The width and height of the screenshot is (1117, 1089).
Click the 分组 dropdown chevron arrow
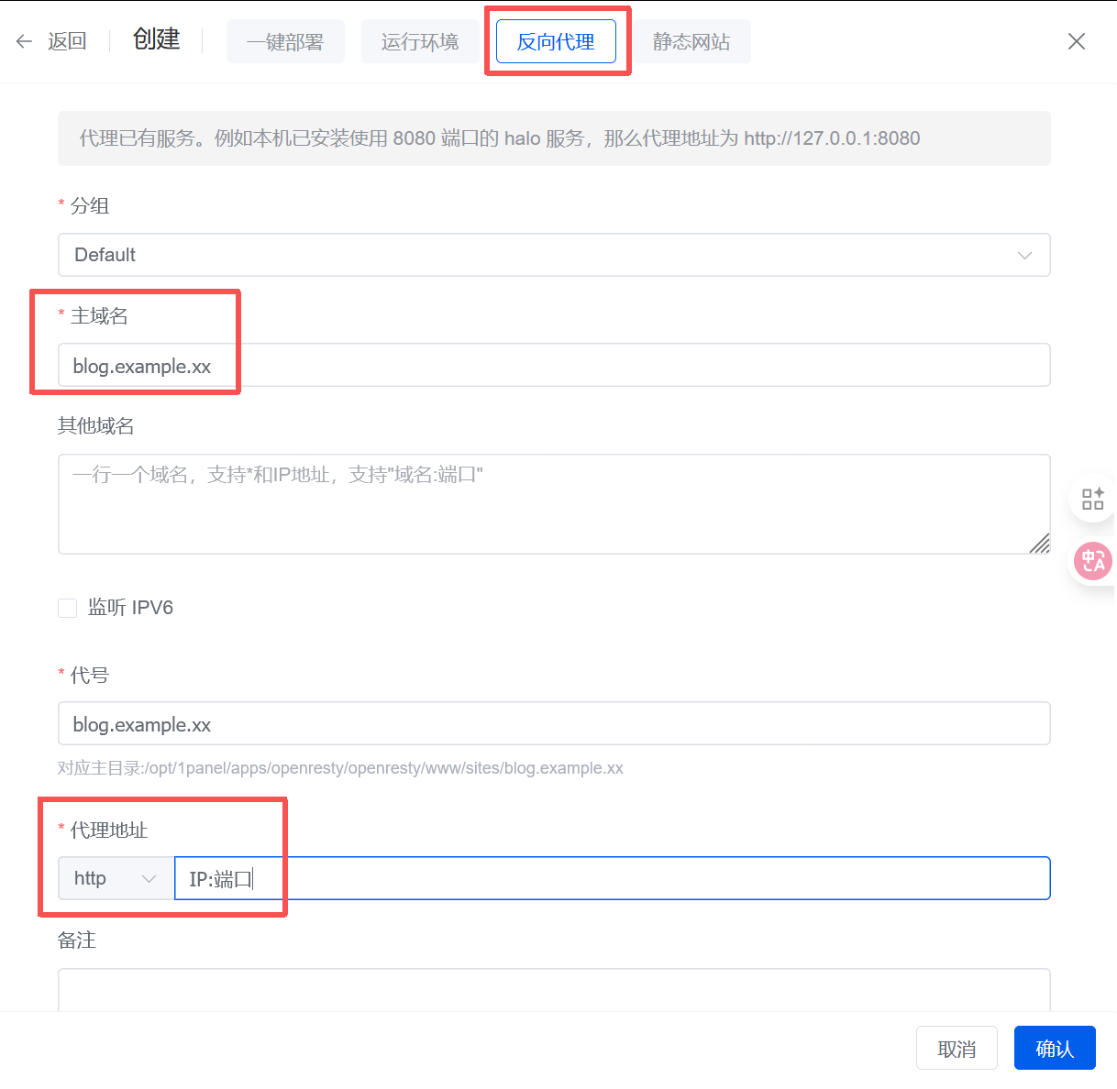(x=1024, y=256)
